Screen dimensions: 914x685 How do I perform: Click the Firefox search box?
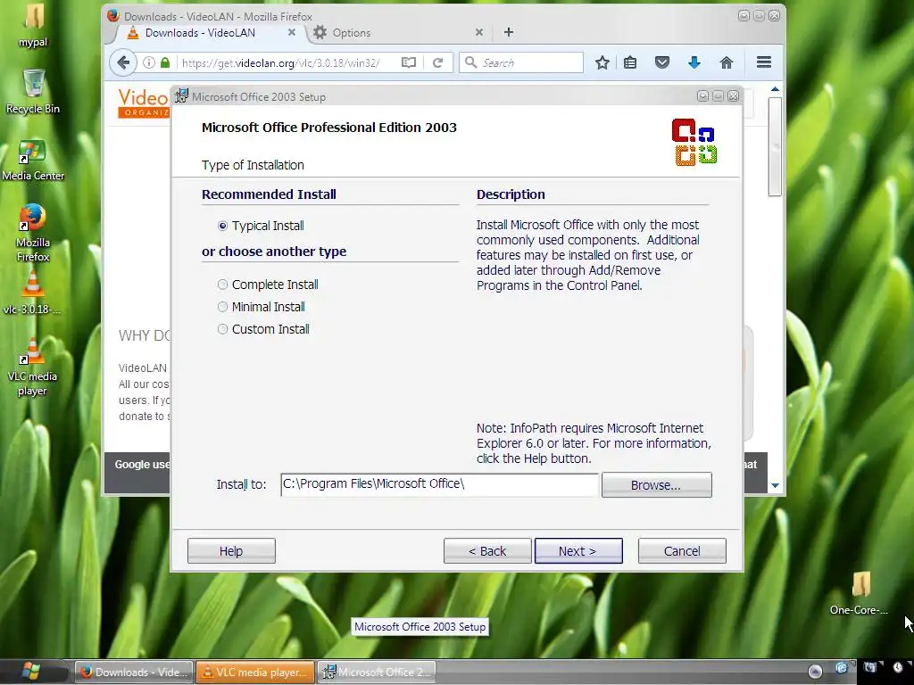(521, 62)
